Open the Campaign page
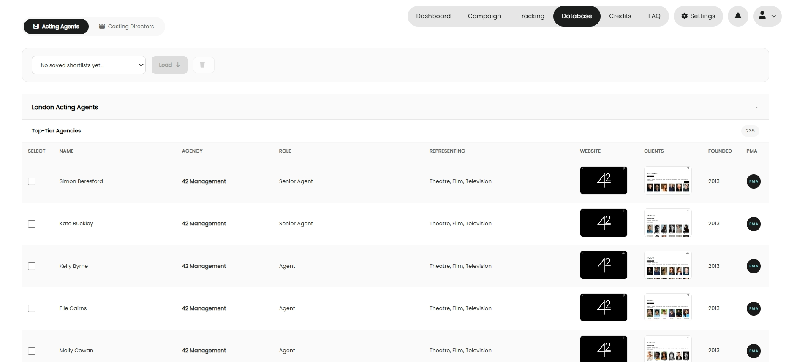797x362 pixels. 484,16
